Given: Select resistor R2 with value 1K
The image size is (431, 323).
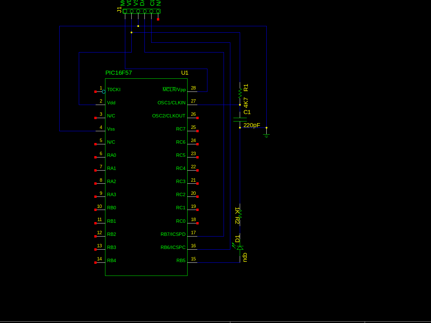Looking at the screenshot, I should (x=239, y=214).
